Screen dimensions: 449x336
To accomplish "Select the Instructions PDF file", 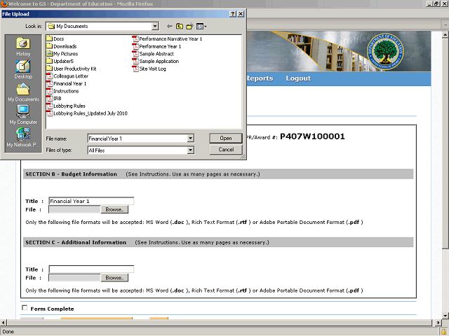I will click(x=62, y=91).
